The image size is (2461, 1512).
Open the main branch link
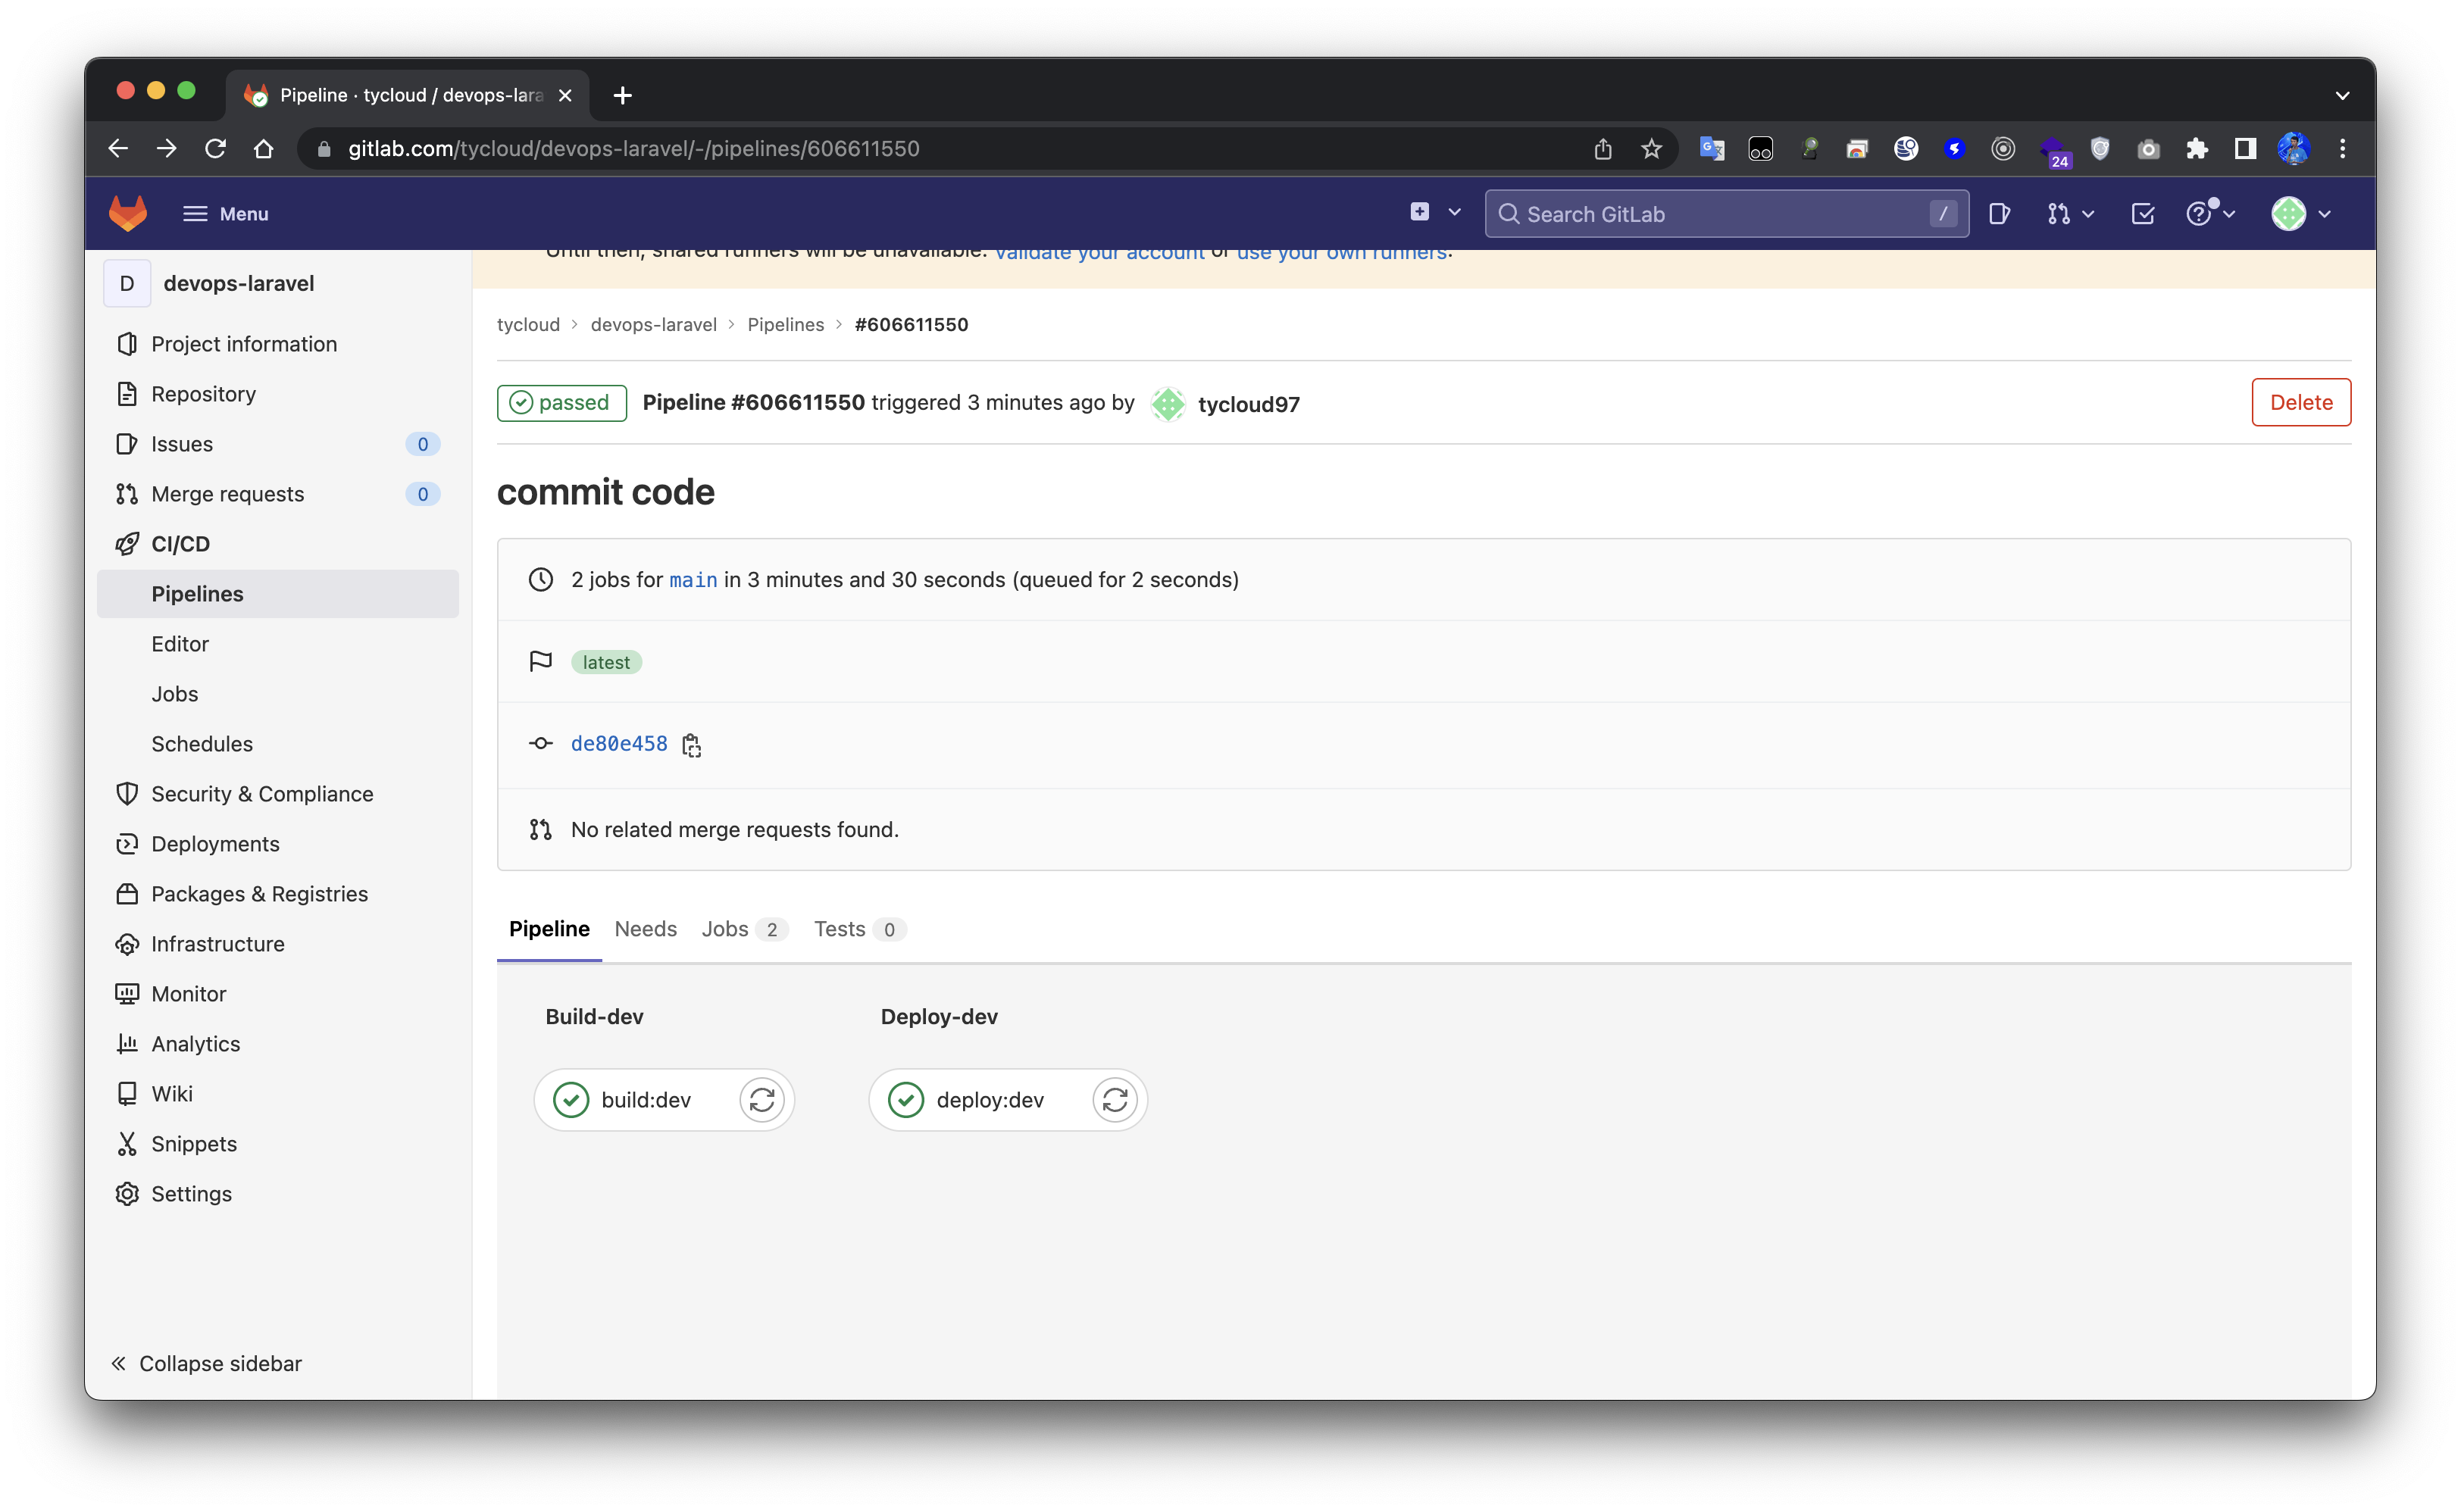click(693, 580)
